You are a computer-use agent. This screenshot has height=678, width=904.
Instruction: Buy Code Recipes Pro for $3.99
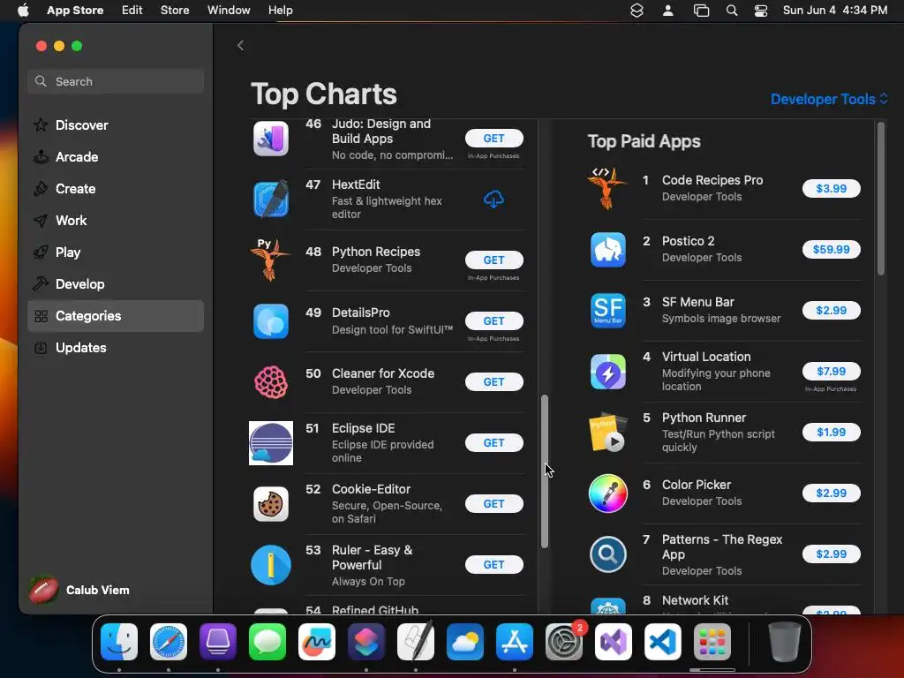pyautogui.click(x=832, y=189)
